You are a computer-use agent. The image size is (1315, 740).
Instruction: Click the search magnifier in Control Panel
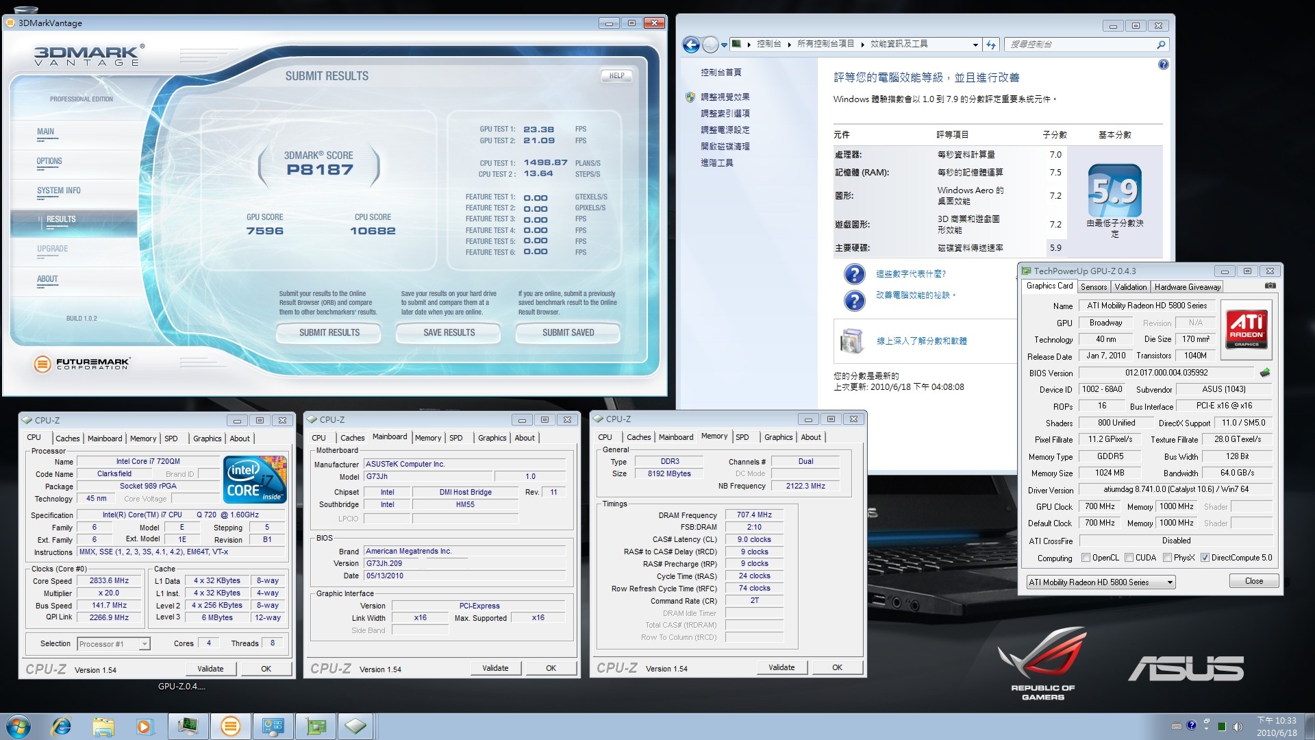tap(1160, 45)
